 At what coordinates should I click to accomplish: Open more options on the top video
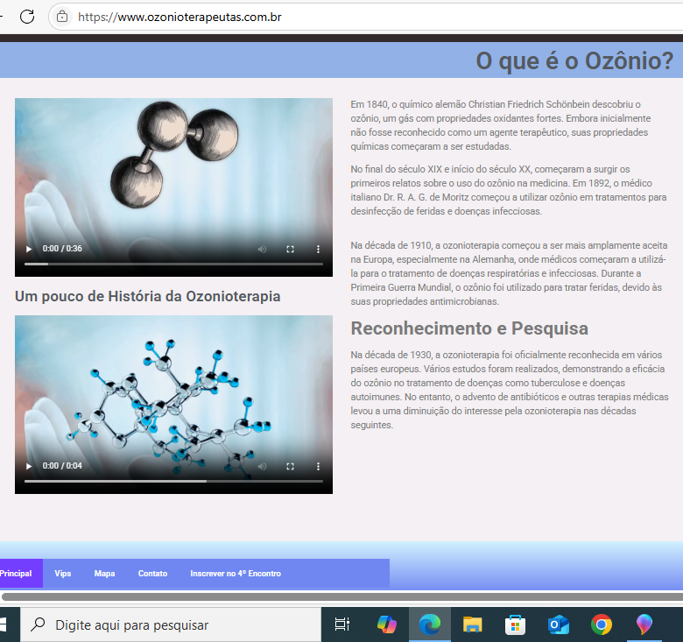coord(318,249)
